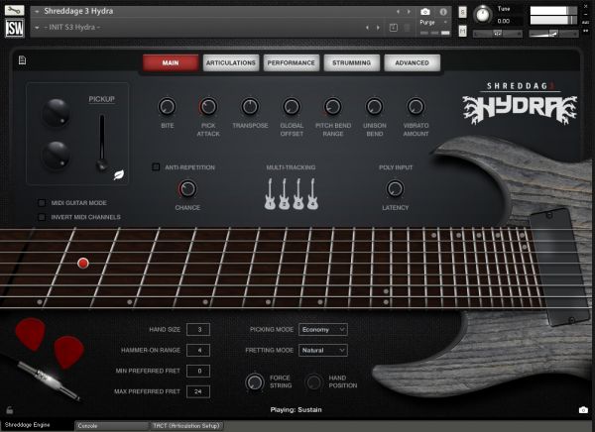Click the Transpose knob

coord(250,107)
